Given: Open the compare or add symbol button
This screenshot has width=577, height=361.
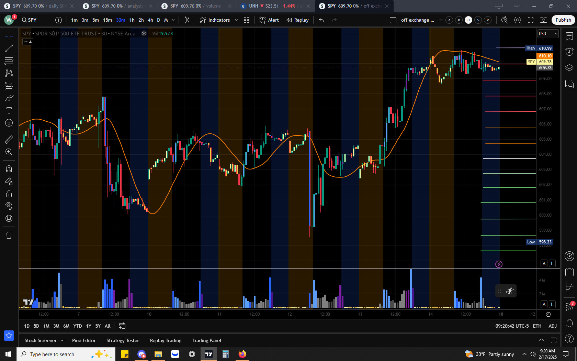Looking at the screenshot, I should [58, 20].
